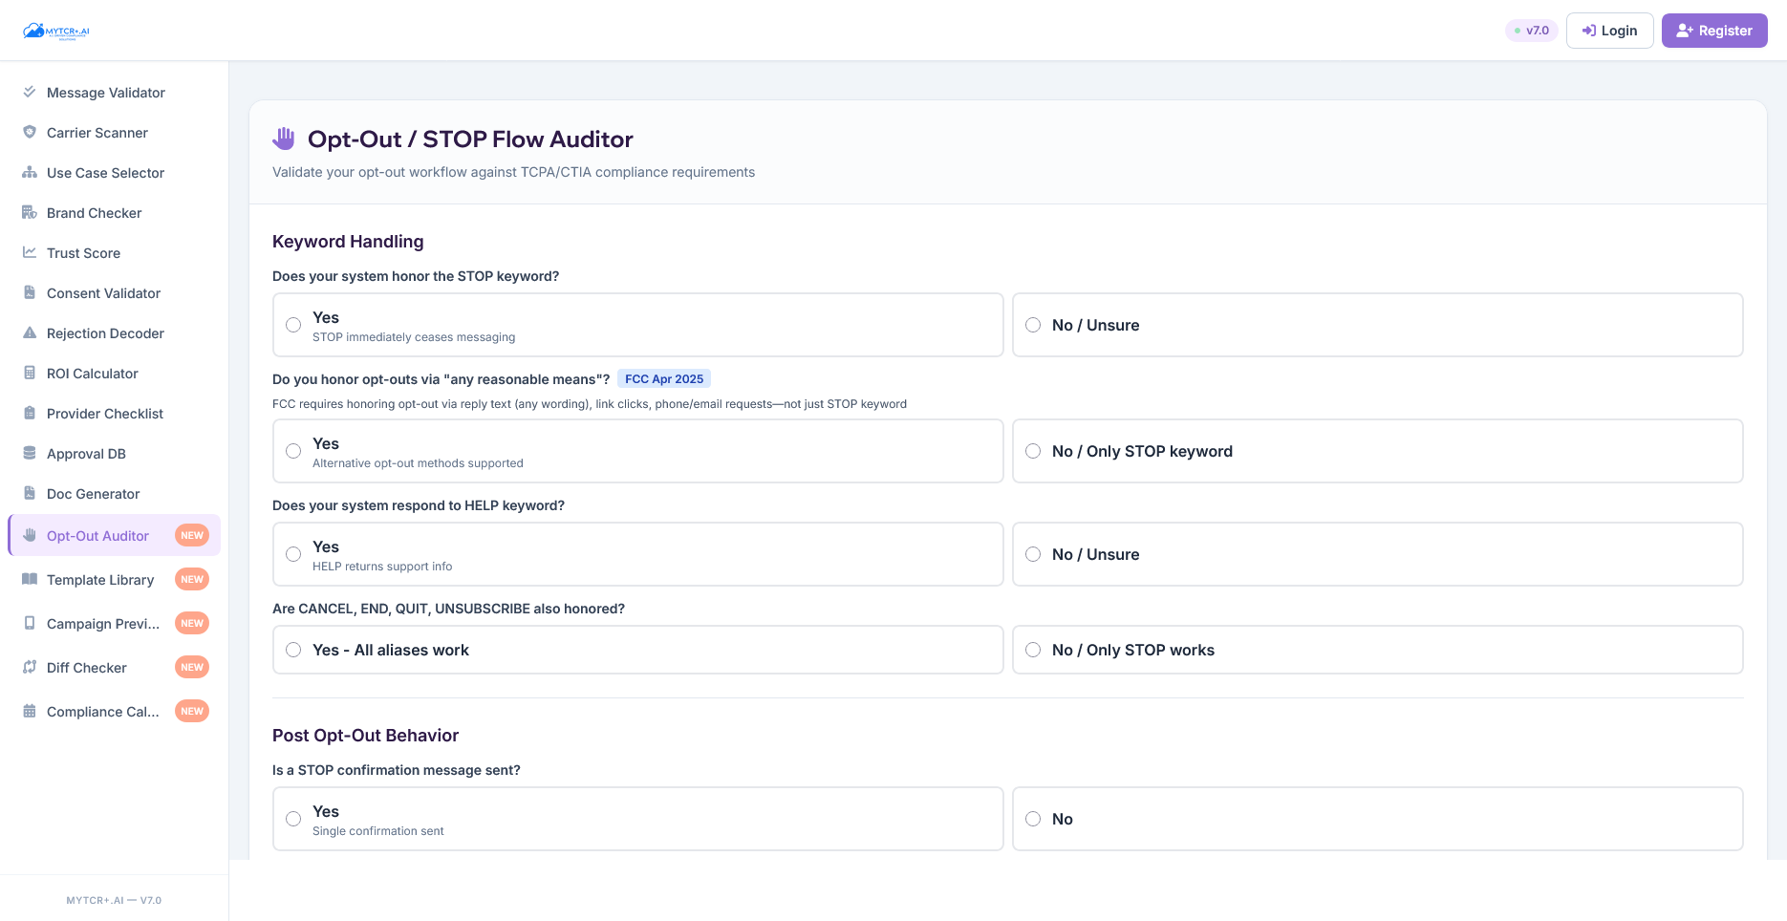Select the ROI Calculator icon
The height and width of the screenshot is (921, 1787).
pos(29,373)
